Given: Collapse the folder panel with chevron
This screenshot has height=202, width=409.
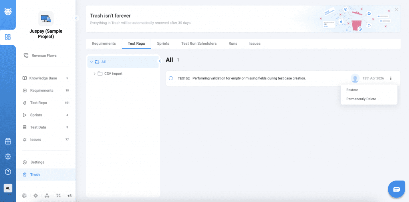Looking at the screenshot, I should point(160,61).
